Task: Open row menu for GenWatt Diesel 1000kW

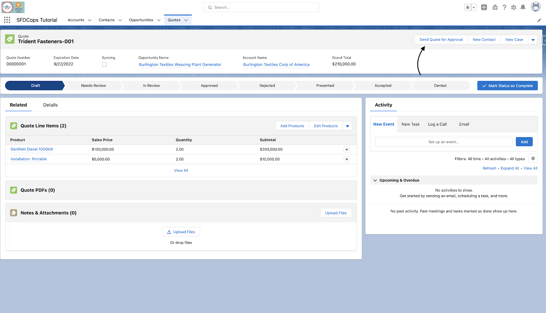Action: click(x=347, y=150)
